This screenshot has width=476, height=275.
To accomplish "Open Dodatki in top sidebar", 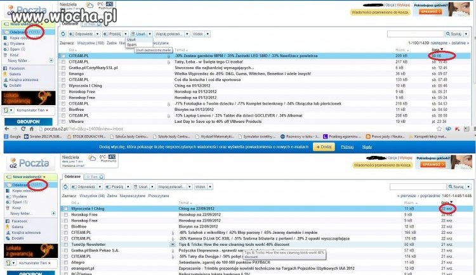I will click(15, 86).
